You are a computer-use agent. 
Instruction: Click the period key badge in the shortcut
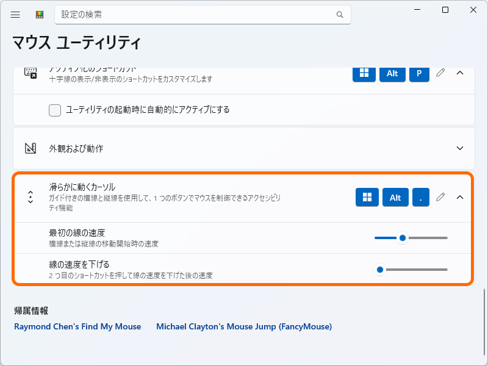point(420,197)
